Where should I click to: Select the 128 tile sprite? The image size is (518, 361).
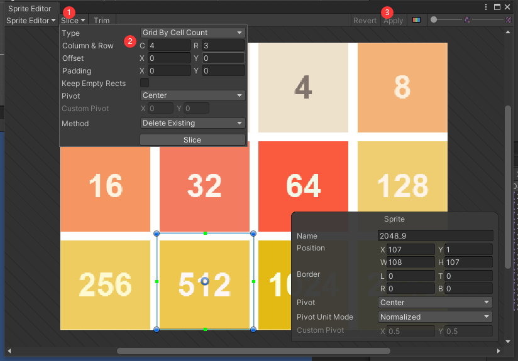tap(402, 177)
